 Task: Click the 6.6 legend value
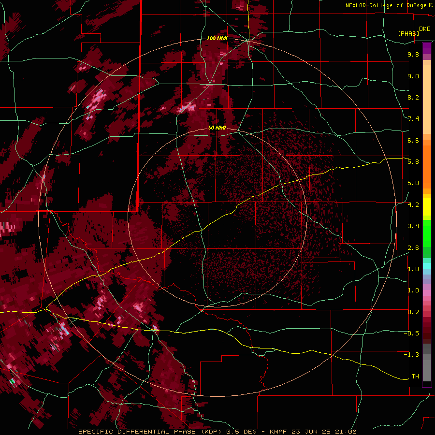point(413,140)
